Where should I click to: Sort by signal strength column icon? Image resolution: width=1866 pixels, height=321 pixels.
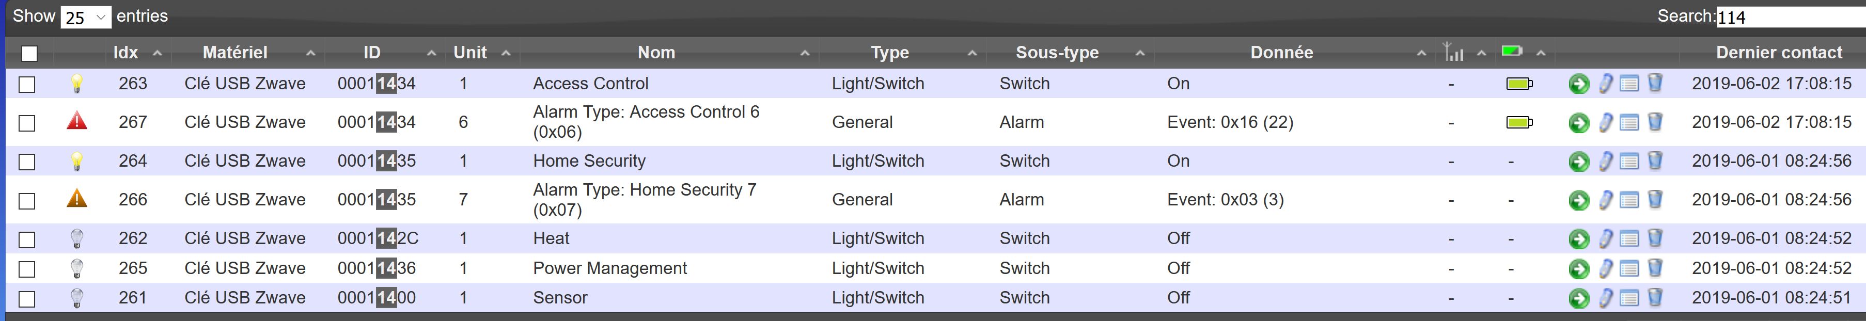point(1453,52)
